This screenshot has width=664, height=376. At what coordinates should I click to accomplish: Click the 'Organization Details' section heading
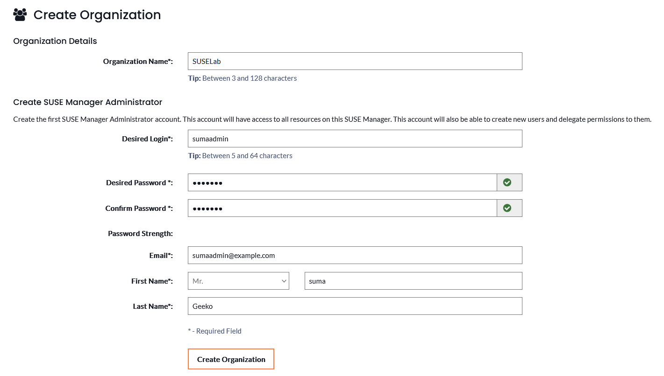[x=55, y=41]
